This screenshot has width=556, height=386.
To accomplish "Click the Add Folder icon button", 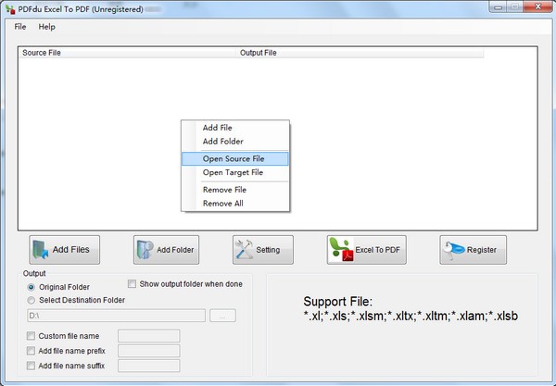I will [166, 250].
